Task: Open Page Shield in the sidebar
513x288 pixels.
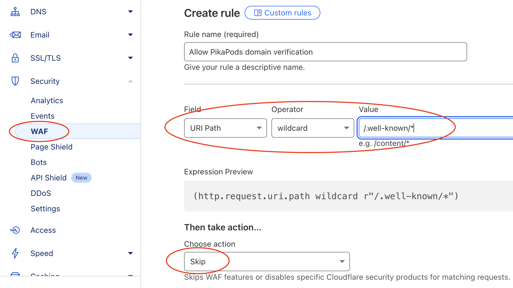Action: (x=51, y=147)
